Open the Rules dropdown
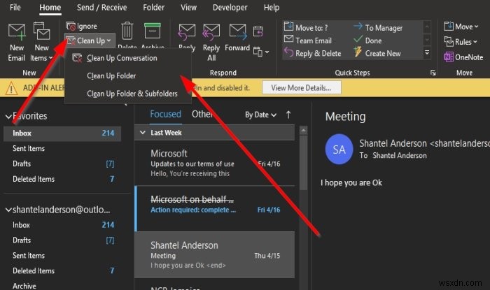The height and width of the screenshot is (290, 490). pos(461,42)
